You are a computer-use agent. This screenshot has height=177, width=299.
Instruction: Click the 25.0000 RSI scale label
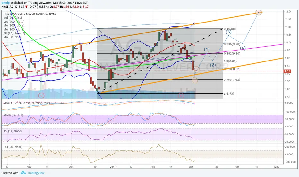(290, 142)
